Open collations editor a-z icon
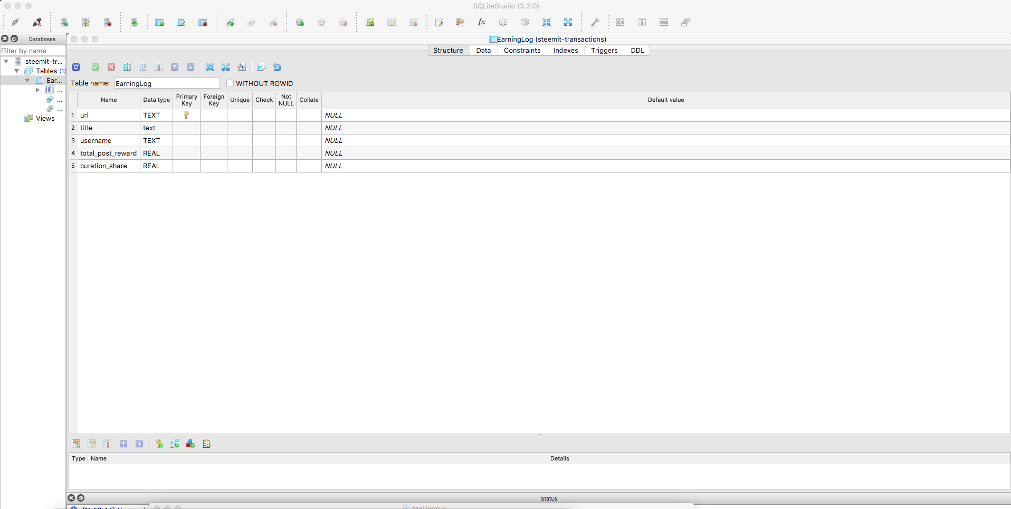 click(503, 22)
